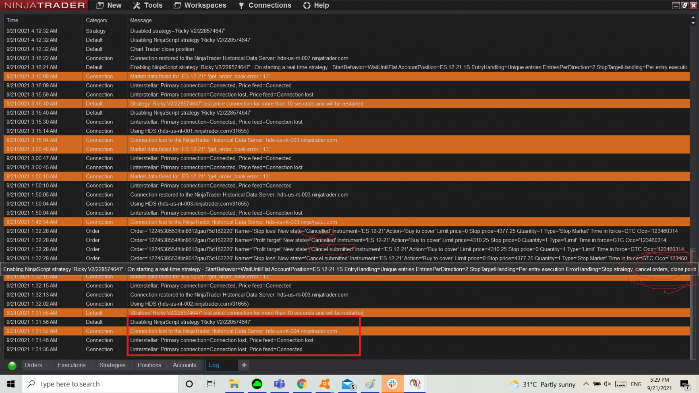The height and width of the screenshot is (393, 699).
Task: Select the 'Using HDS (hds-us-nt-001.ninjatrader.com/31655)' message
Action: [189, 131]
